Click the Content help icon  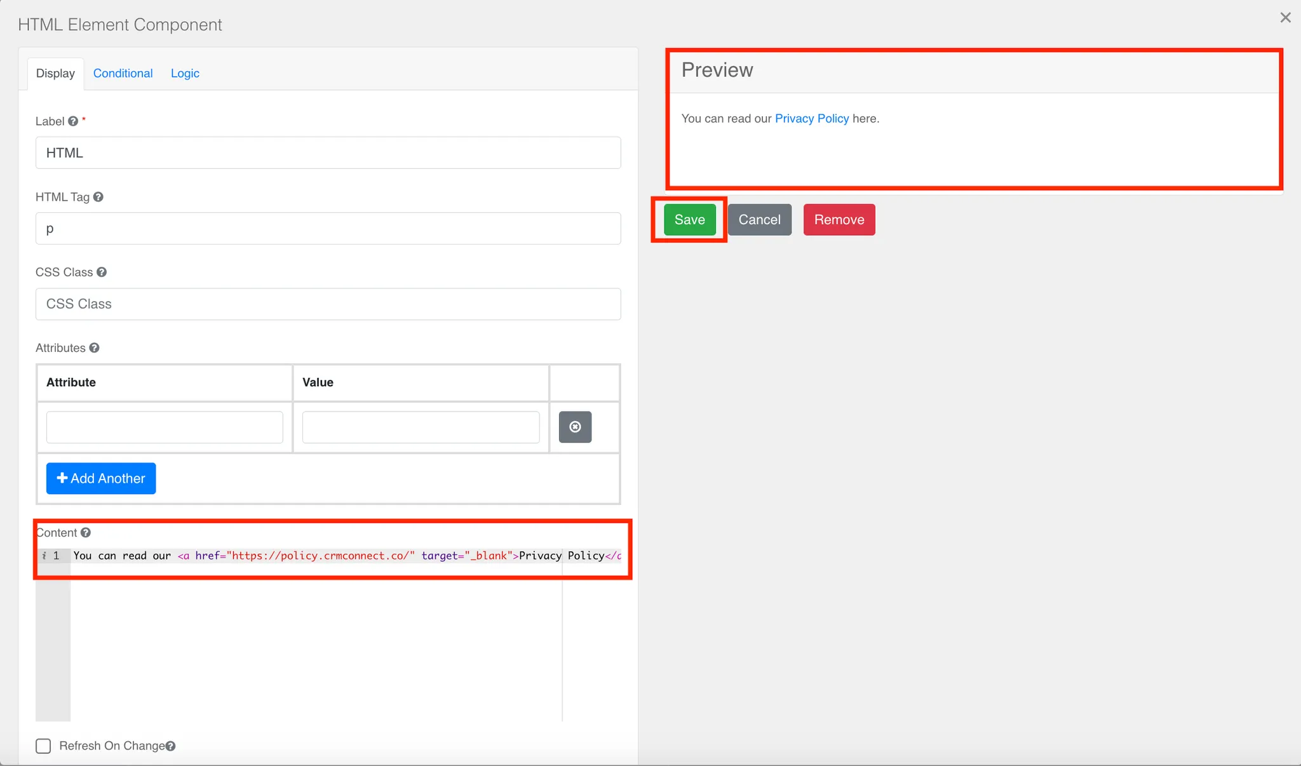point(86,533)
